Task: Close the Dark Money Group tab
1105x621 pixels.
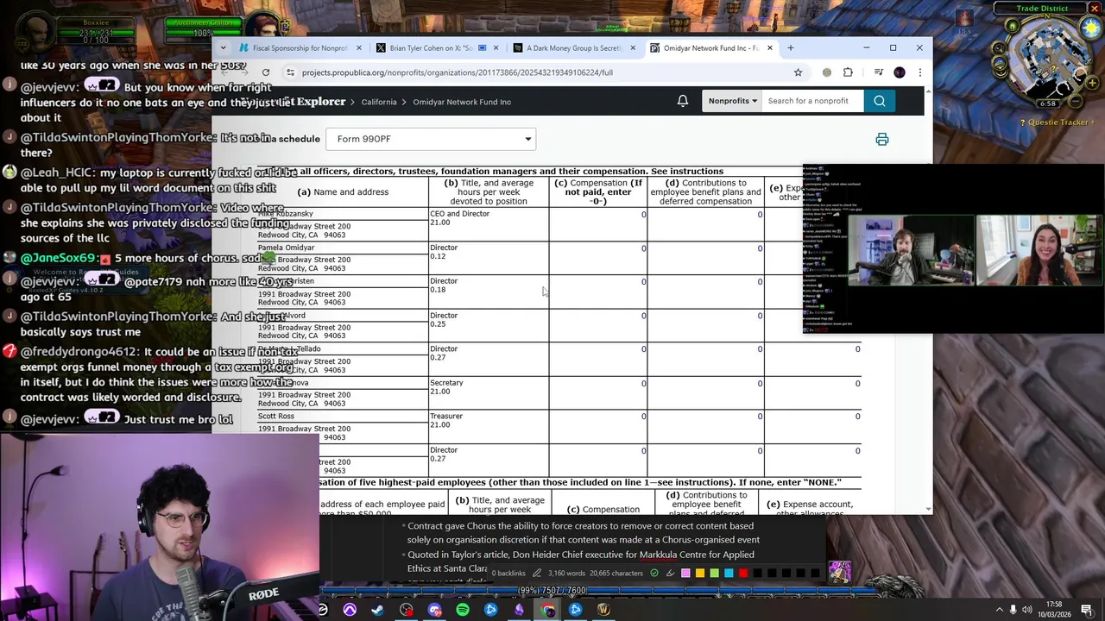Action: tap(633, 48)
